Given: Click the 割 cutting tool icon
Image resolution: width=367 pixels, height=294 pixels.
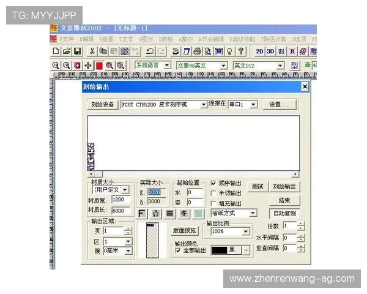Looking at the screenshot, I should click(x=281, y=51).
